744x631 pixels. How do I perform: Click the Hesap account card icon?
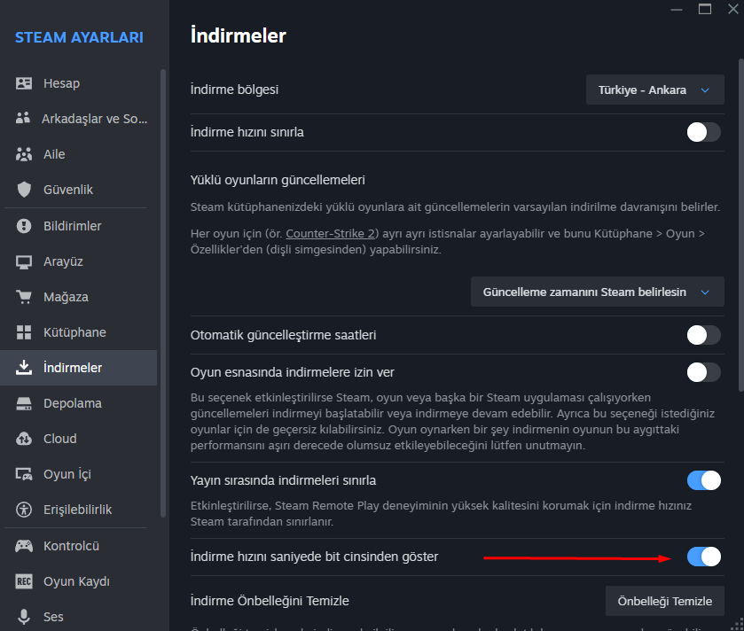[x=25, y=83]
